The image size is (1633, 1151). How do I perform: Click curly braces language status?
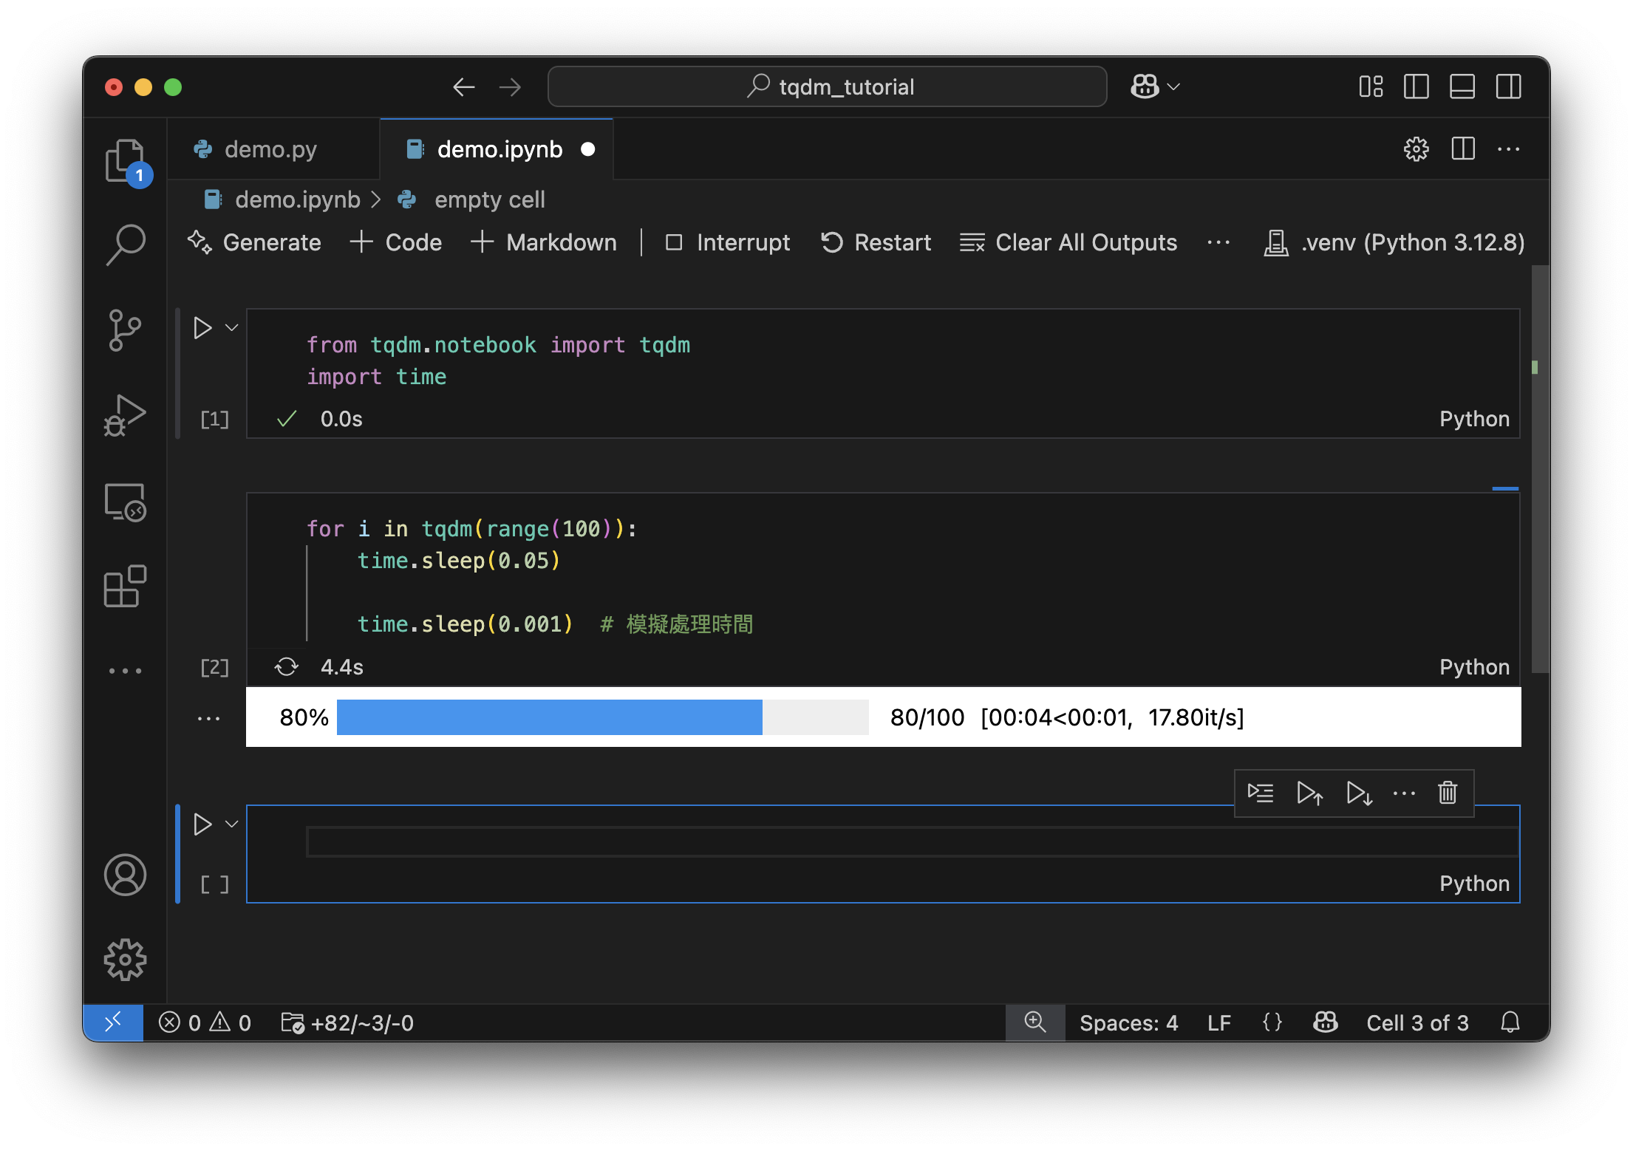1272,1022
